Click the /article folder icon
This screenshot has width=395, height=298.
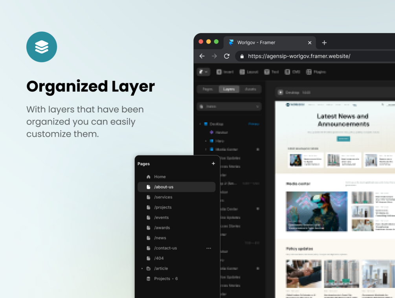149,269
